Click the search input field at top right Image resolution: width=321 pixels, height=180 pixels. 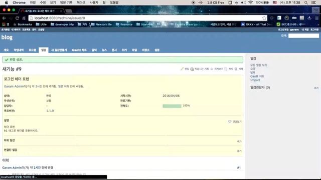coord(303,35)
